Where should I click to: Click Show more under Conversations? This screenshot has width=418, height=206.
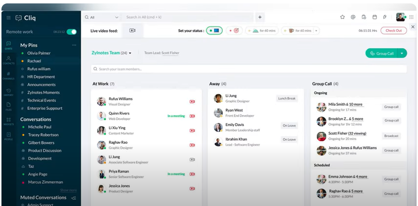tap(68, 190)
